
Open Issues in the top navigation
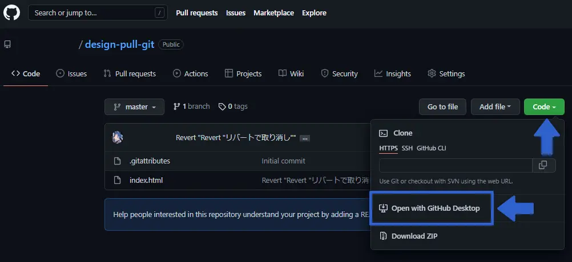click(236, 13)
